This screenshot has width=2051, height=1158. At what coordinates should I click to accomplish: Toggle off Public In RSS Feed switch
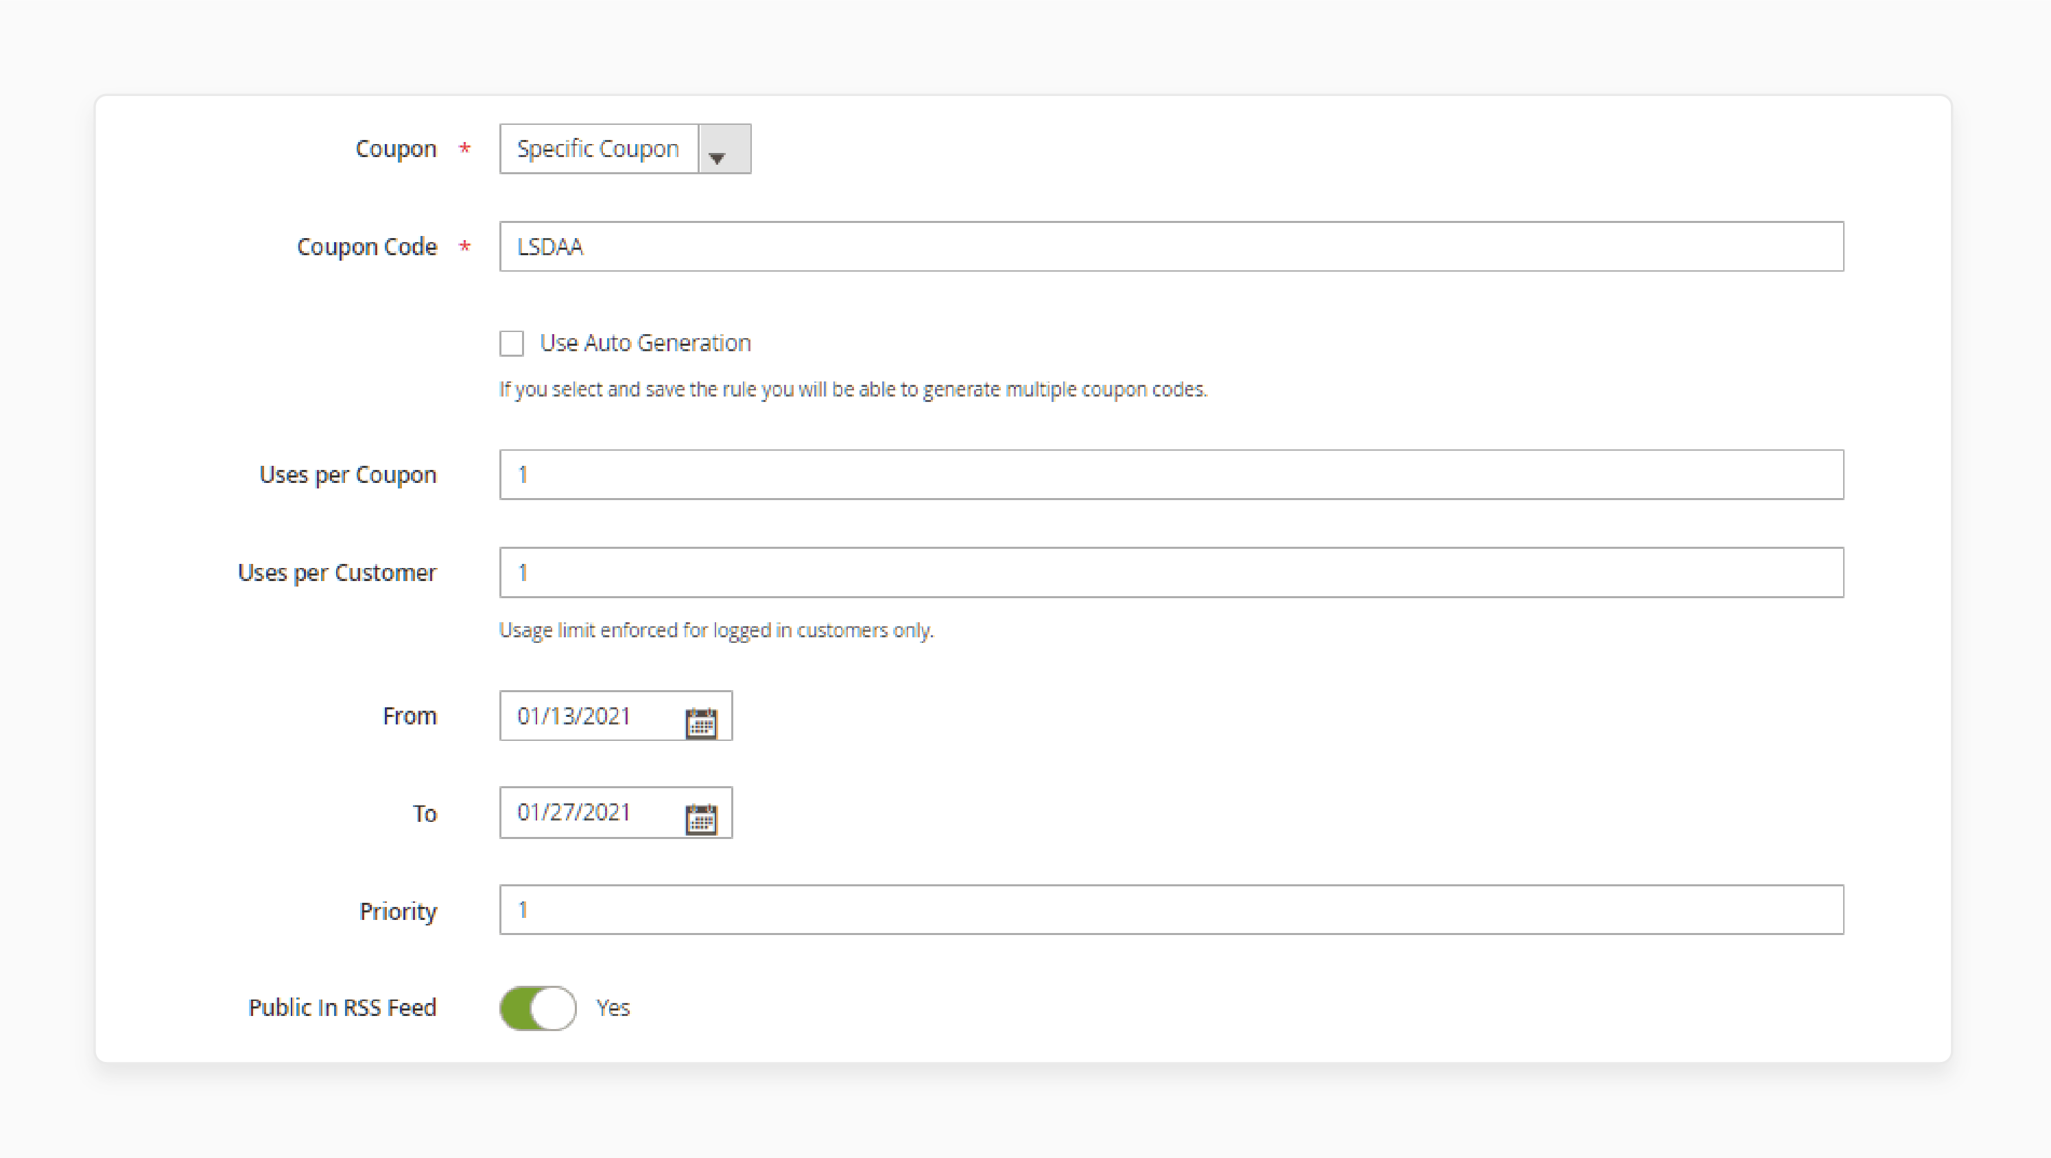click(x=538, y=1008)
